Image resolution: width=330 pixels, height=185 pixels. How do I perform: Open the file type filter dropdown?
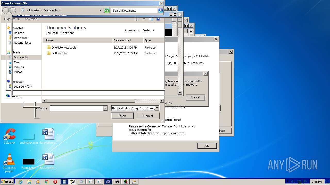click(157, 108)
